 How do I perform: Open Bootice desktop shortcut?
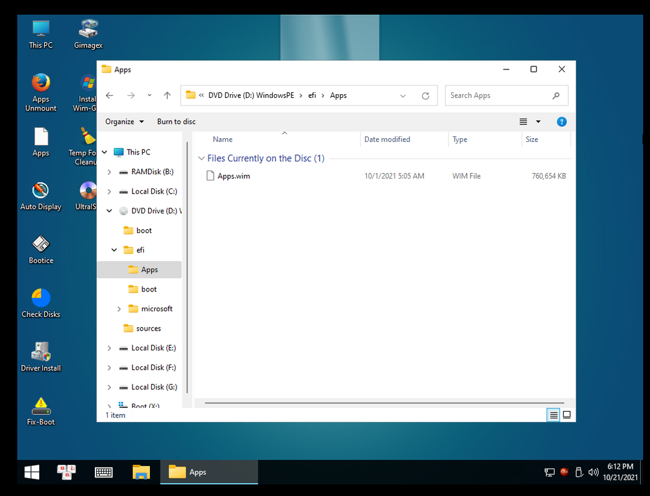tap(41, 250)
